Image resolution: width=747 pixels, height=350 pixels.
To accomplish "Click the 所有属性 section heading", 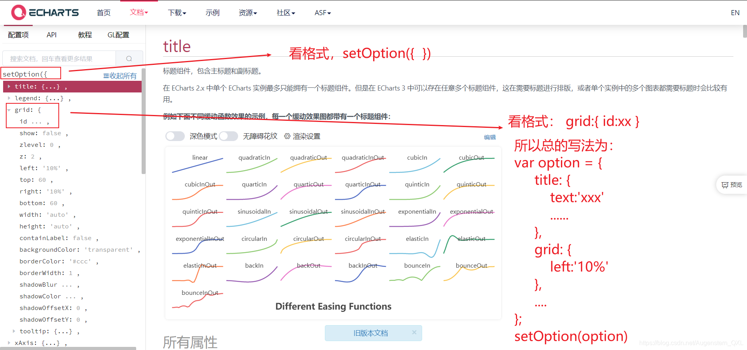I will pyautogui.click(x=190, y=342).
